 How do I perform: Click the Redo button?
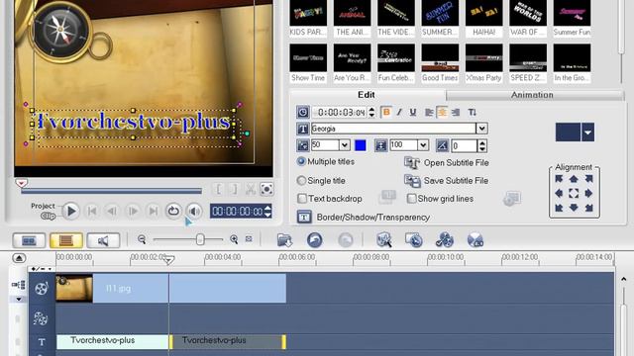(x=346, y=240)
